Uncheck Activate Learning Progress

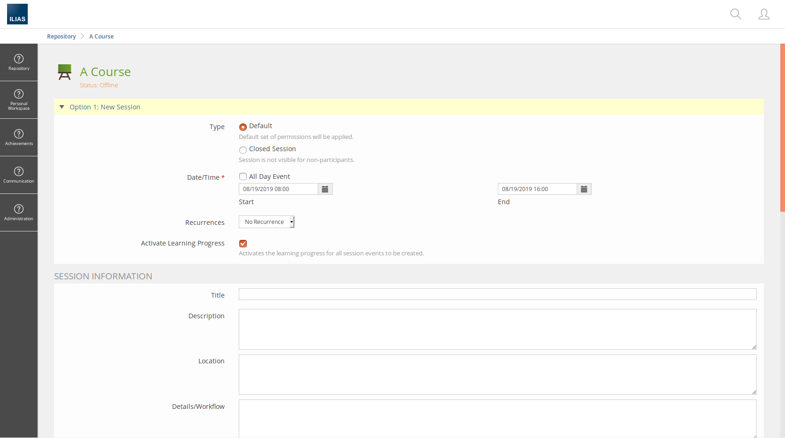coord(243,244)
